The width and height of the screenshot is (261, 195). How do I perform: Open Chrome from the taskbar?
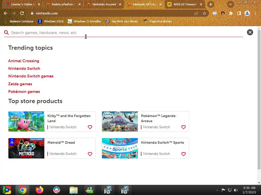coord(22,190)
